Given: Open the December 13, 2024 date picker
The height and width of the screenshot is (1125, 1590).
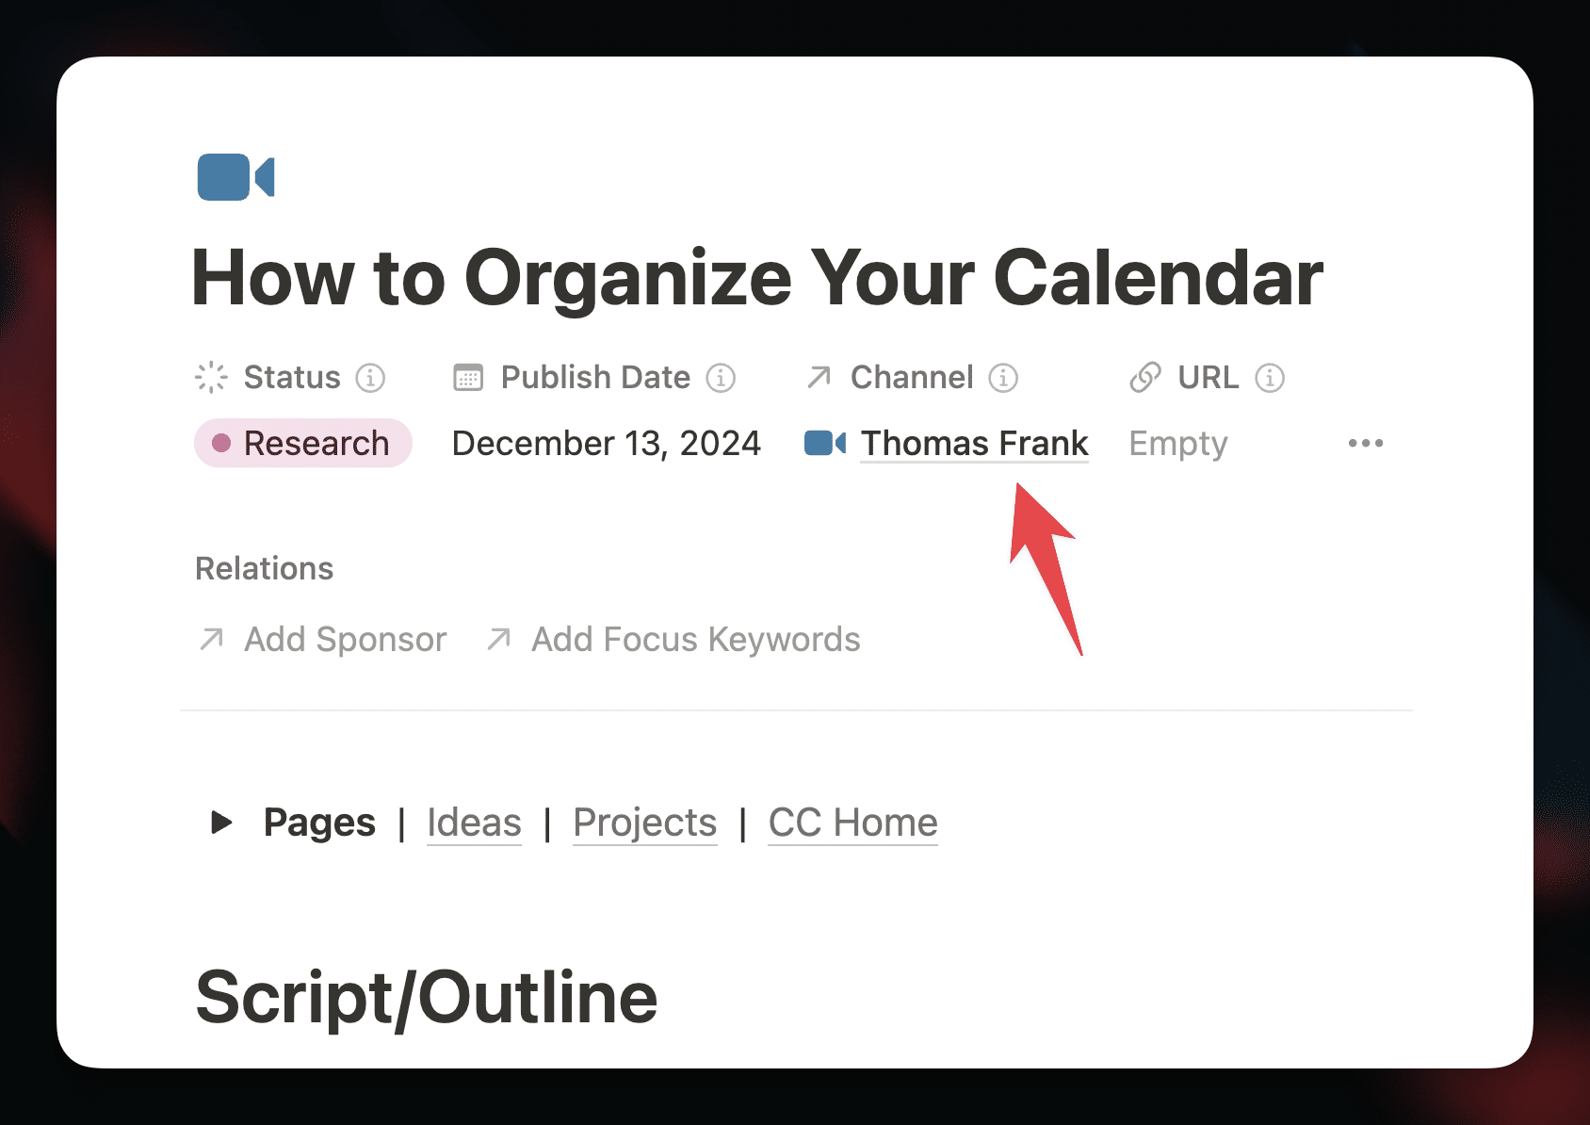Looking at the screenshot, I should 607,443.
